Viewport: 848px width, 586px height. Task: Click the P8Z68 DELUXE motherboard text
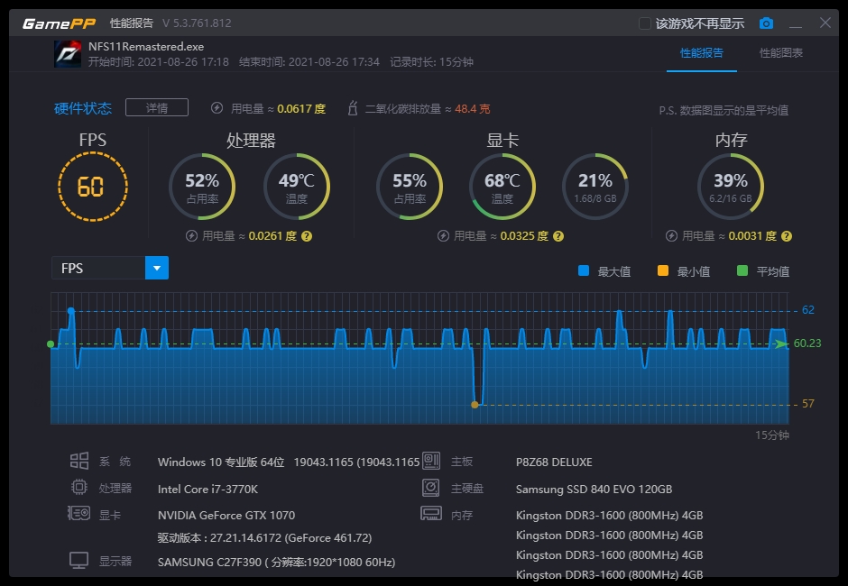pyautogui.click(x=554, y=462)
